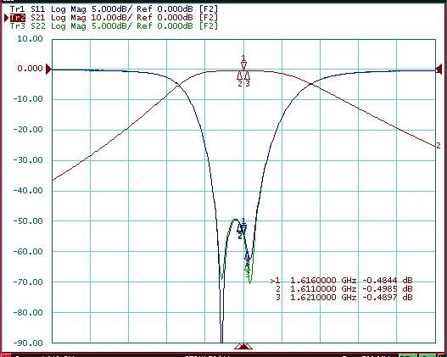Click the 10.00 top Y-axis scale label
The image size is (447, 357).
coord(30,39)
